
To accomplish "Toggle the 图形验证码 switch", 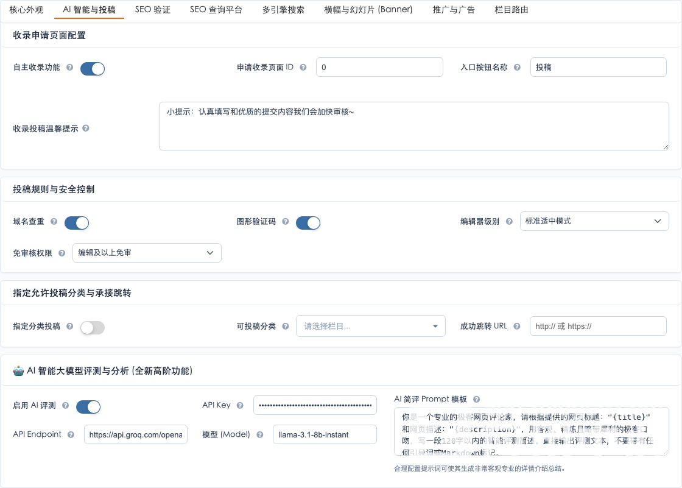I will tap(308, 223).
